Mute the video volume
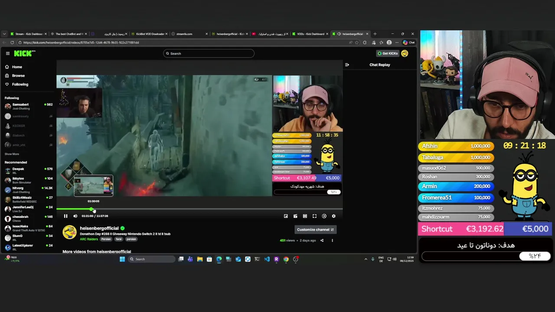 point(75,216)
